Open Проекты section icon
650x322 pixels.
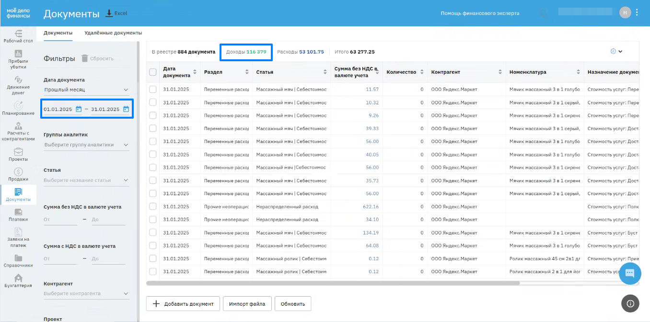pyautogui.click(x=18, y=152)
